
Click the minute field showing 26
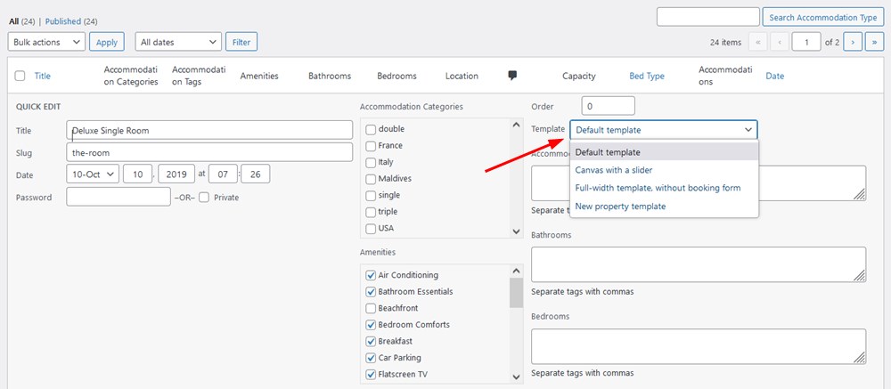coord(255,174)
